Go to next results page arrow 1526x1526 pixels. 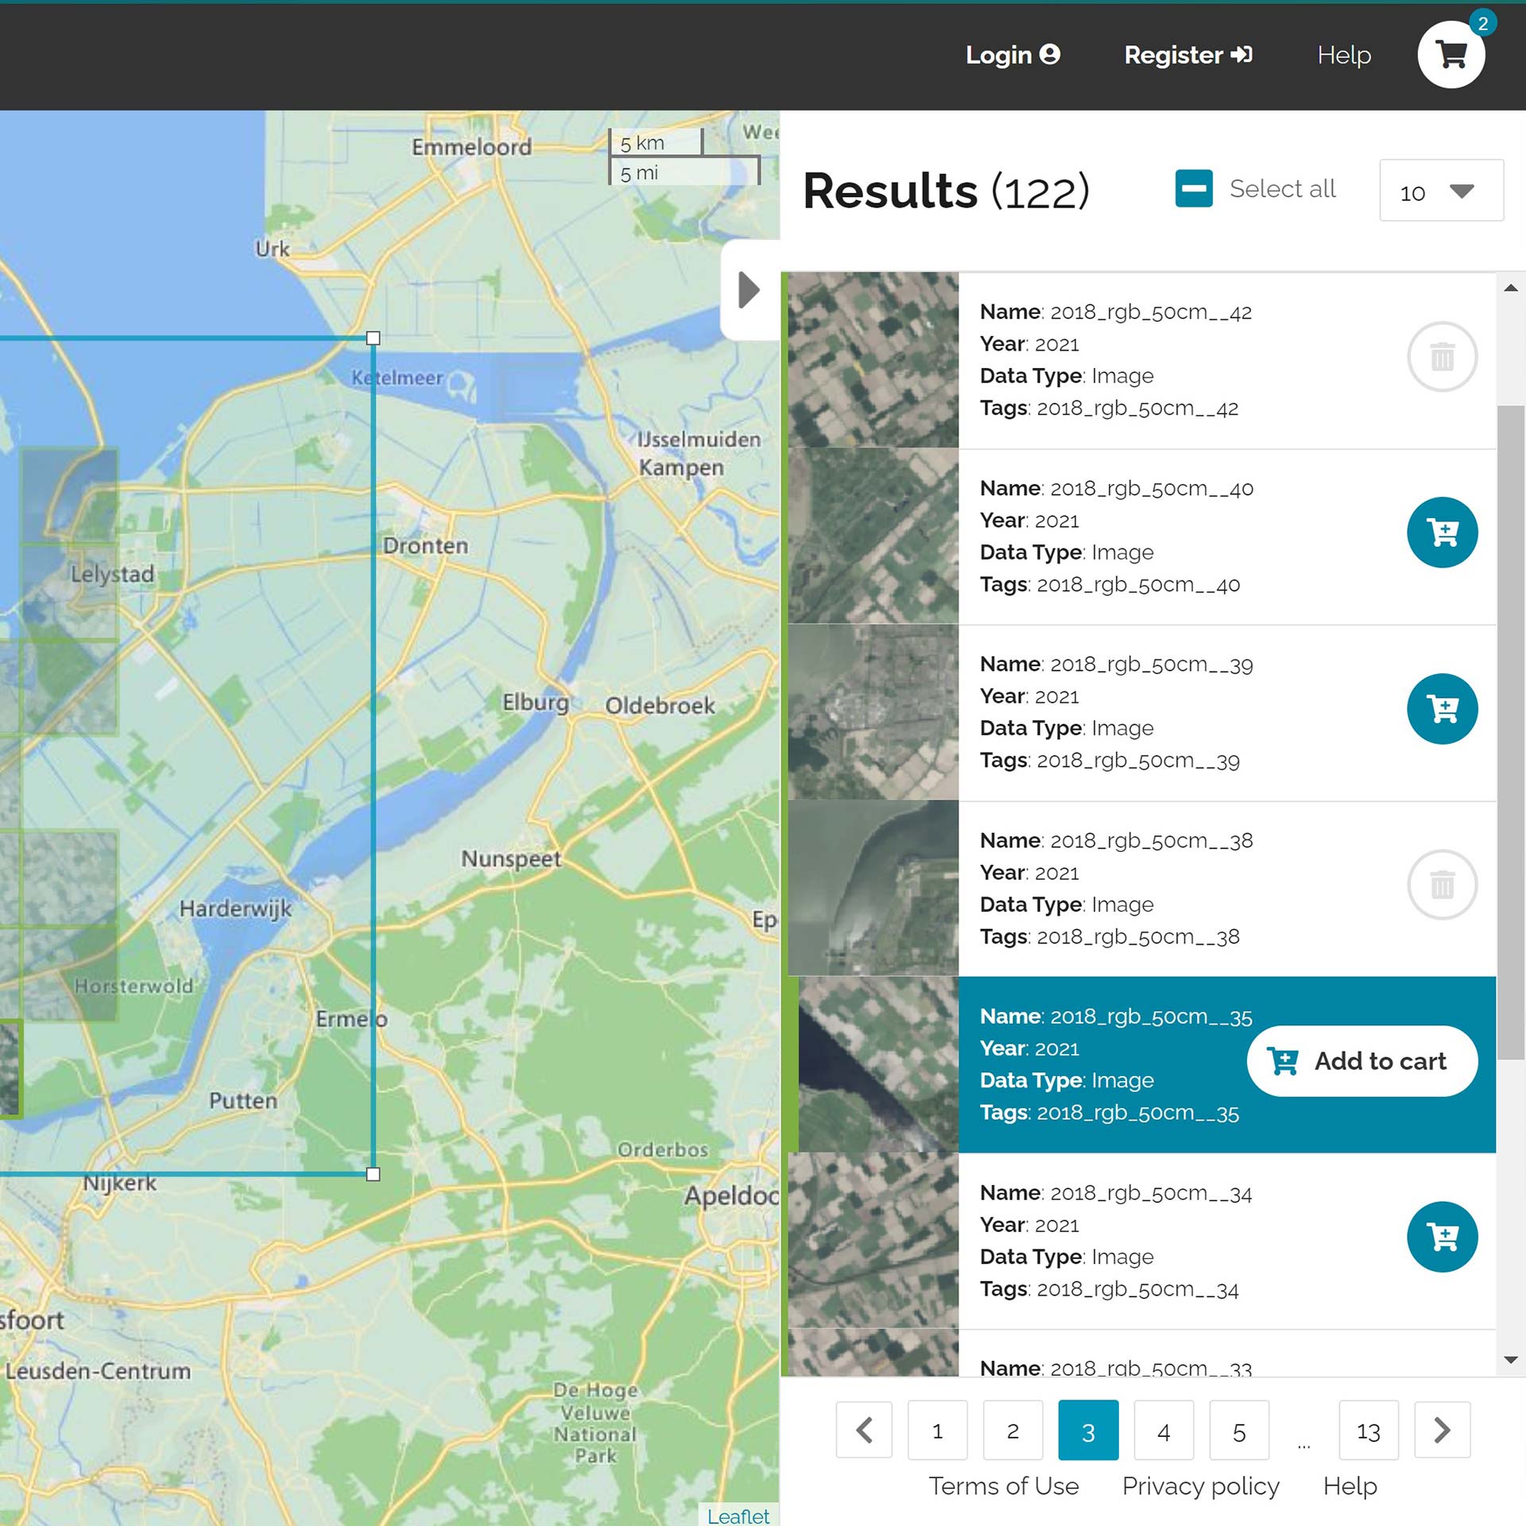tap(1442, 1431)
